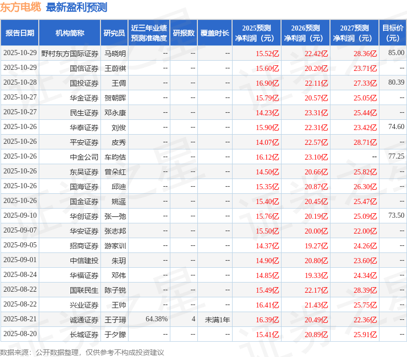Image resolution: width=407 pixels, height=357 pixels.
Task: Click the 2027预测净利润 column header
Action: tap(354, 33)
